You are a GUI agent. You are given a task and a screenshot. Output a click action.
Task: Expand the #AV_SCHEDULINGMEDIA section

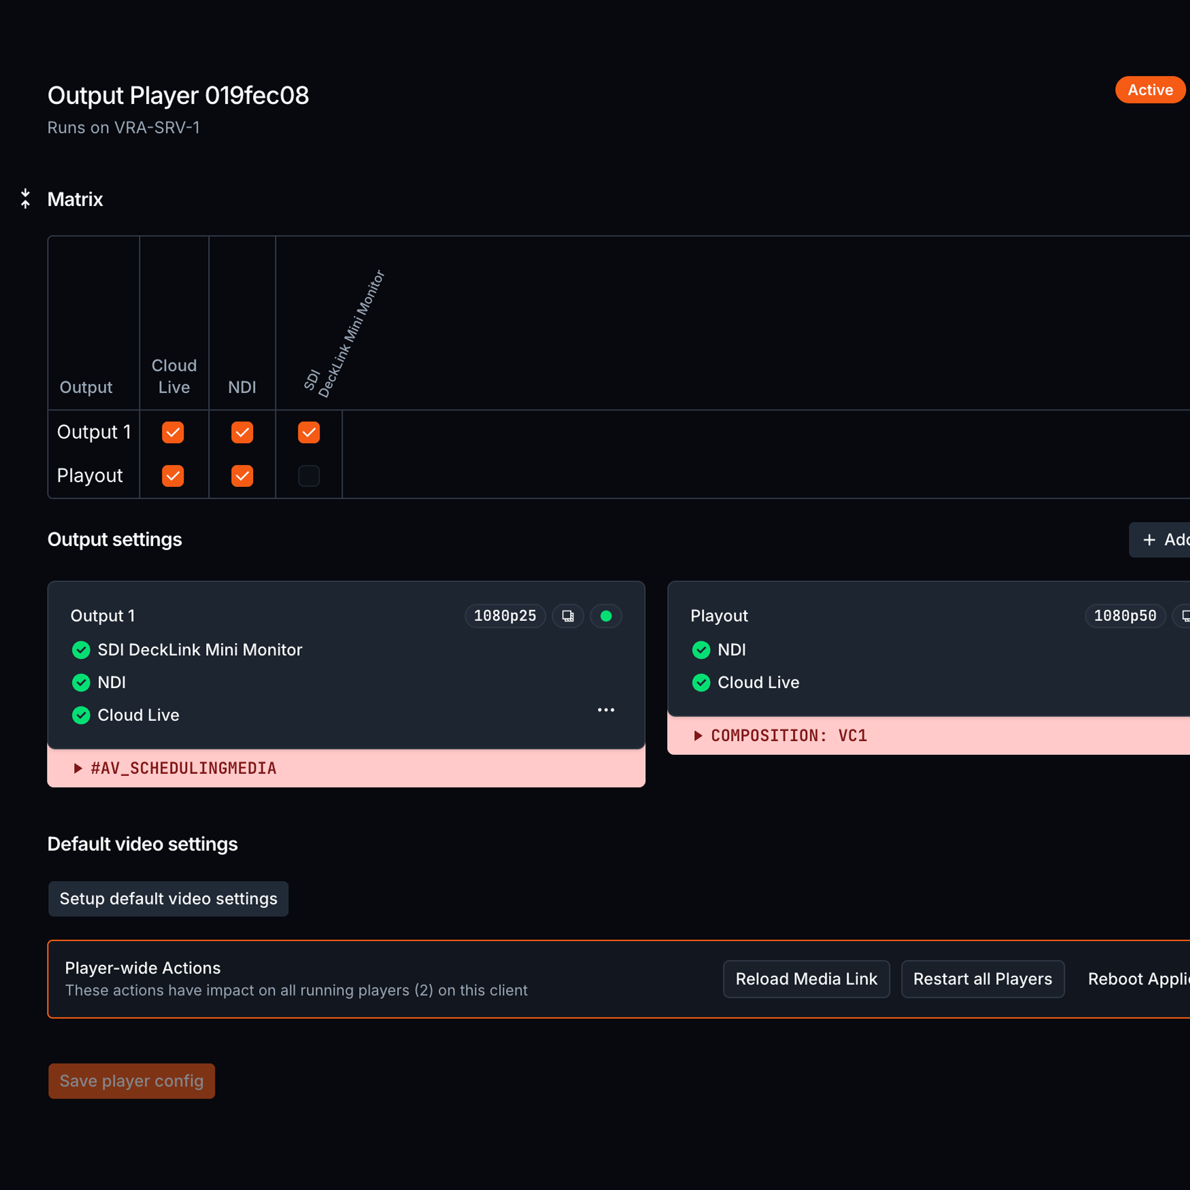pos(346,768)
